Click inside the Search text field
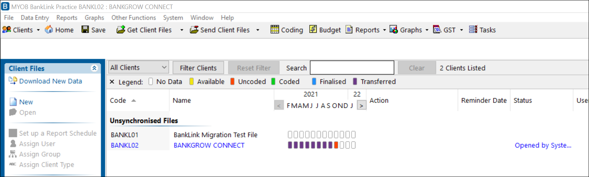This screenshot has width=589, height=177. click(x=352, y=68)
